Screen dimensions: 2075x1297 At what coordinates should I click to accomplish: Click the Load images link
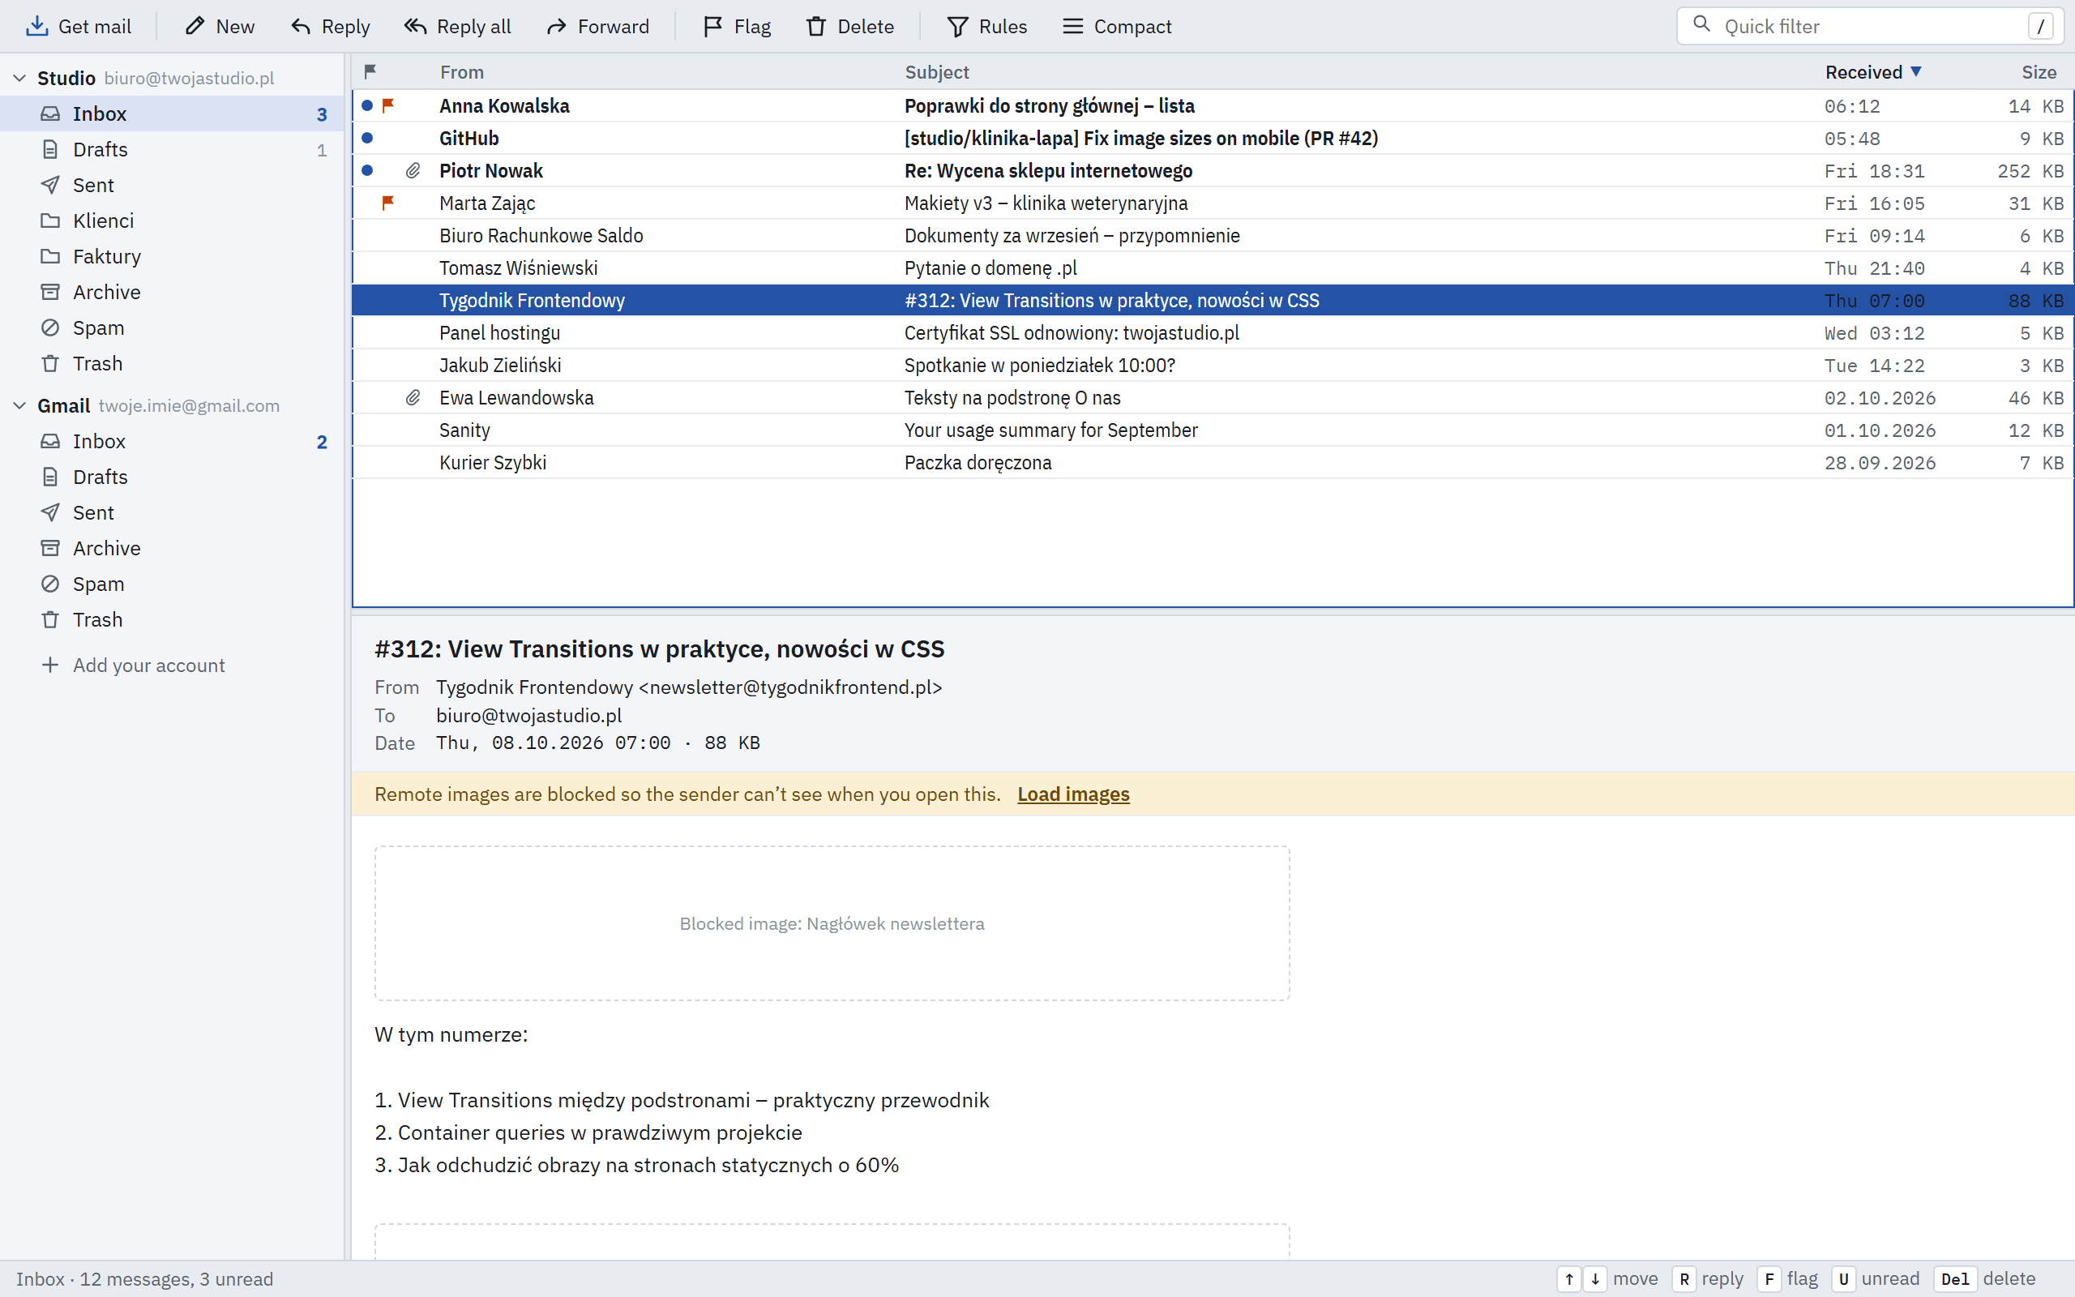pyautogui.click(x=1073, y=794)
